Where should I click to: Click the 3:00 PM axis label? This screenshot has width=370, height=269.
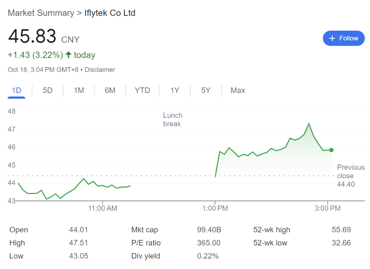point(327,208)
